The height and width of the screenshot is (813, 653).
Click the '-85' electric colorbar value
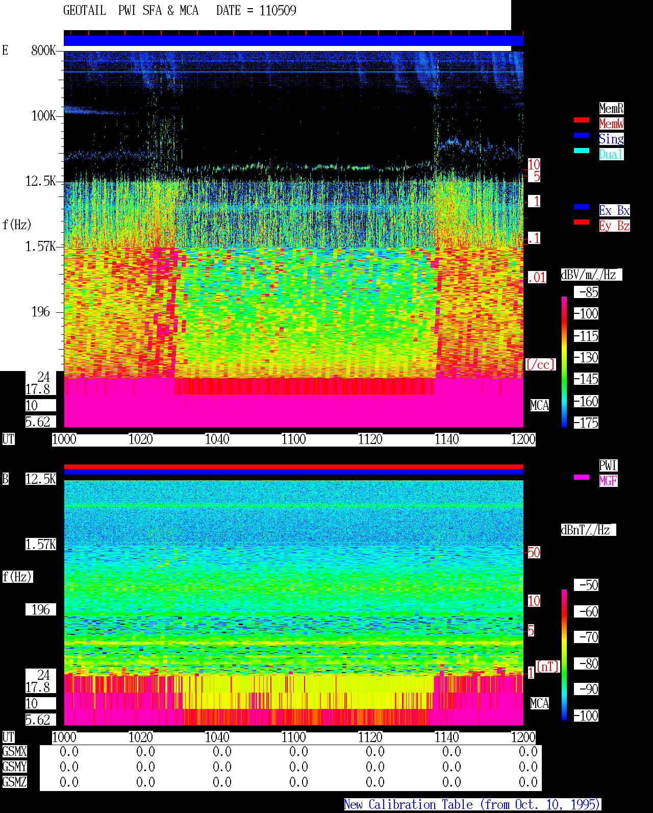(x=586, y=292)
